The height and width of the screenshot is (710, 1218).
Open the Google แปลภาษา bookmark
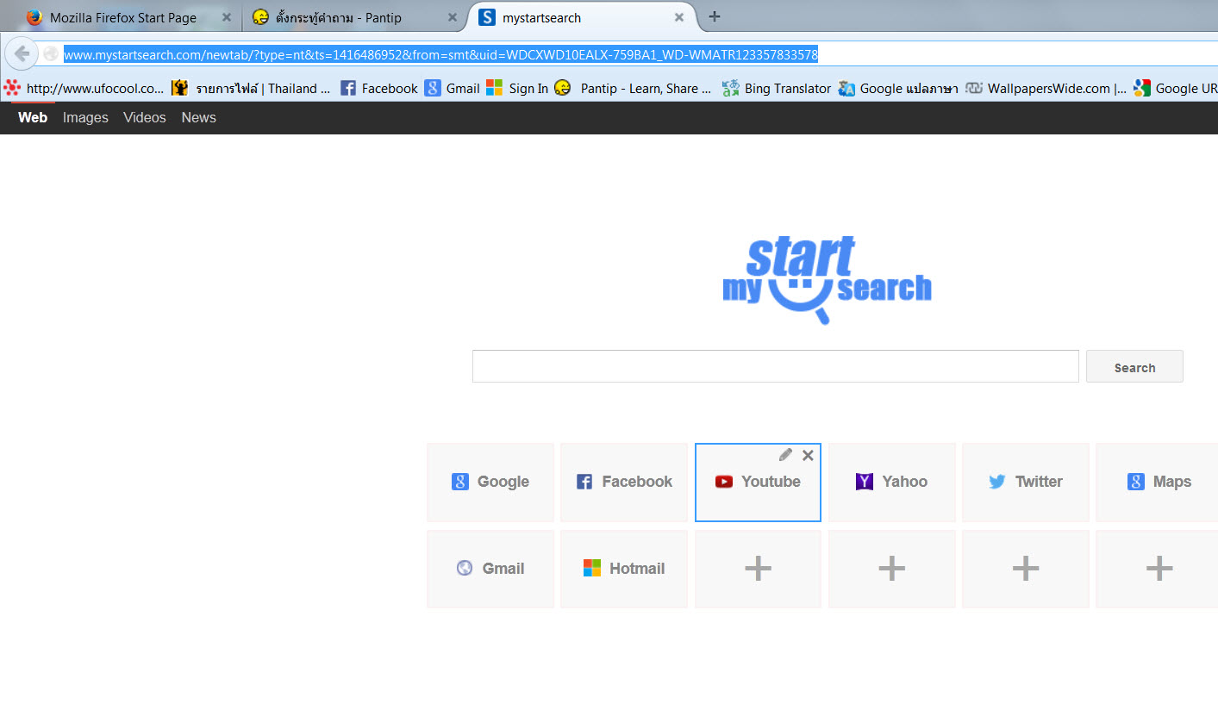click(x=897, y=88)
